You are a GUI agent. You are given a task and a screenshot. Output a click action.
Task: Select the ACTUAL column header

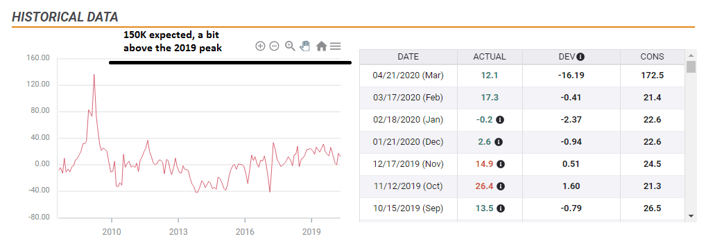(490, 57)
